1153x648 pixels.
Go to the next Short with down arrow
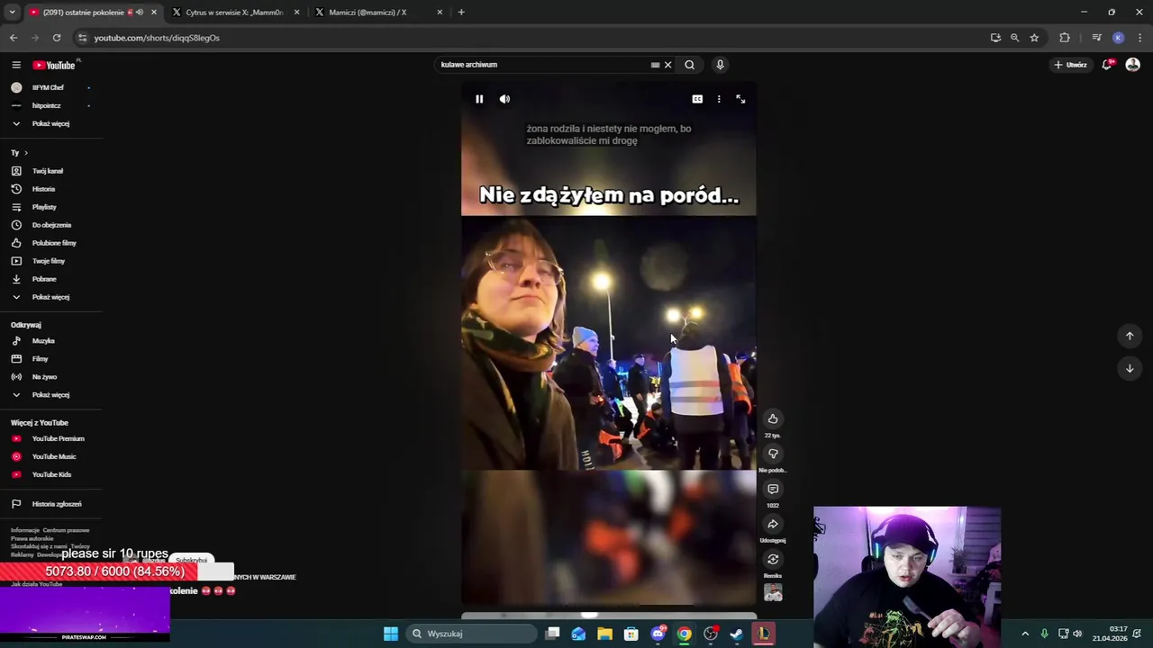tap(1130, 368)
